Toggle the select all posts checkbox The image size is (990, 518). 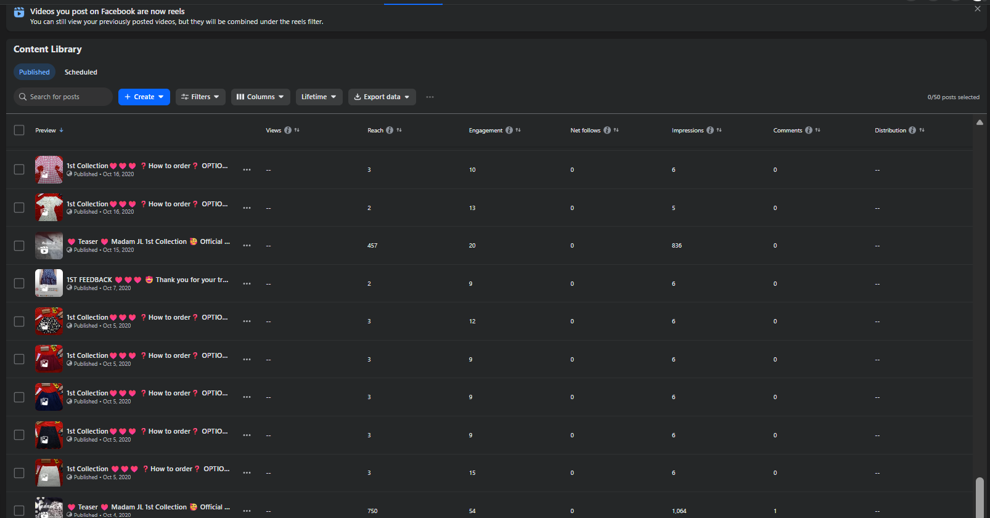19,131
